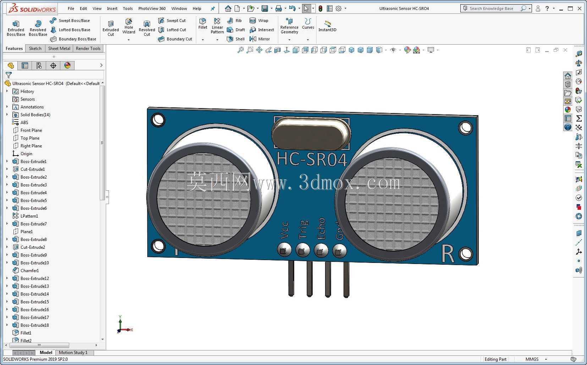Viewport: 587px width, 365px height.
Task: Open the DisplayManager appearance sphere tab
Action: pos(67,66)
